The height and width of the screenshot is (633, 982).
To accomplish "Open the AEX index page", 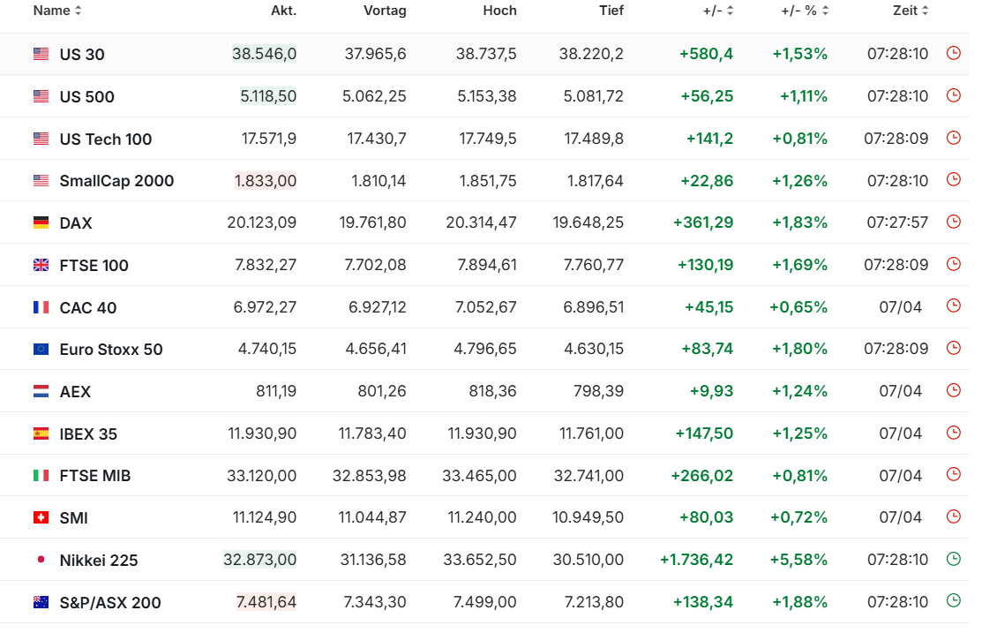I will coord(75,392).
